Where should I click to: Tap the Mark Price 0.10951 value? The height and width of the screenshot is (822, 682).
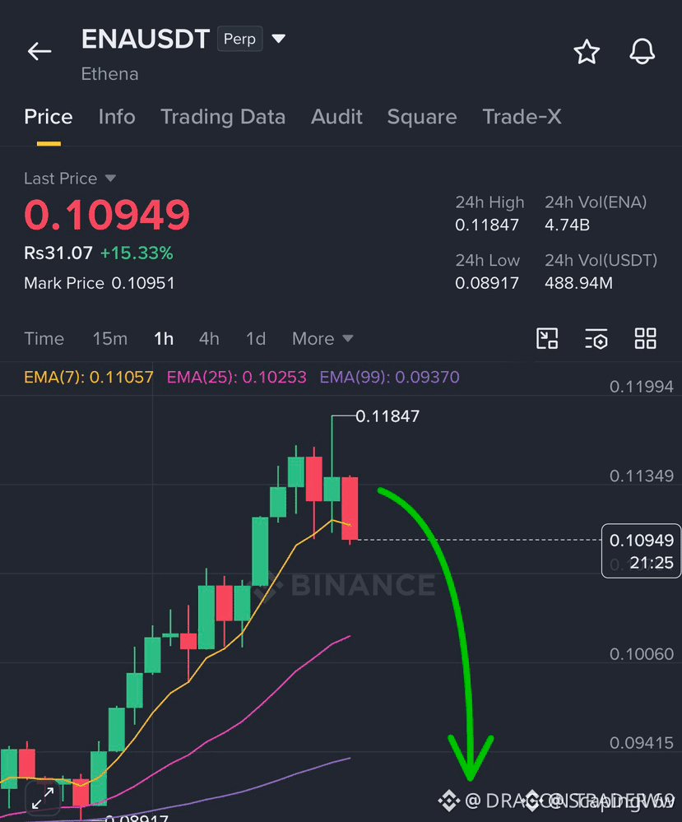pyautogui.click(x=142, y=283)
